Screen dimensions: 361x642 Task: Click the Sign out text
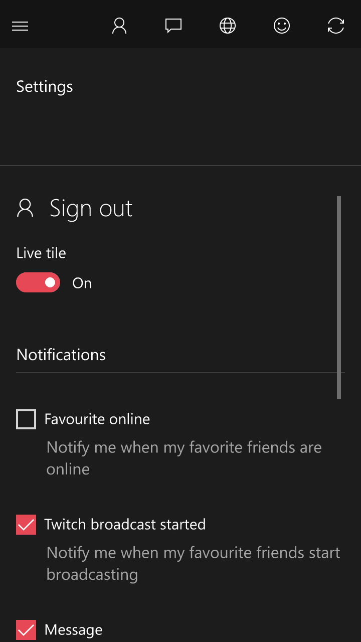pyautogui.click(x=91, y=209)
